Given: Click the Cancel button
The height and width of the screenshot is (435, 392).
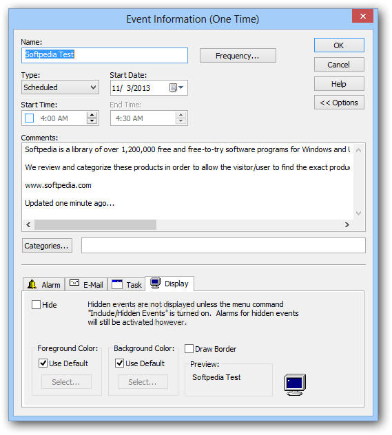Looking at the screenshot, I should click(x=339, y=65).
